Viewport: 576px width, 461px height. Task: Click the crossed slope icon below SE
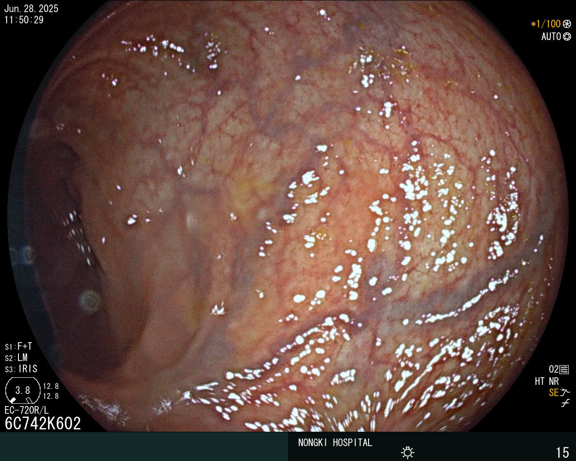(565, 403)
